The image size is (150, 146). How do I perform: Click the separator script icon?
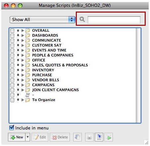pos(27,95)
